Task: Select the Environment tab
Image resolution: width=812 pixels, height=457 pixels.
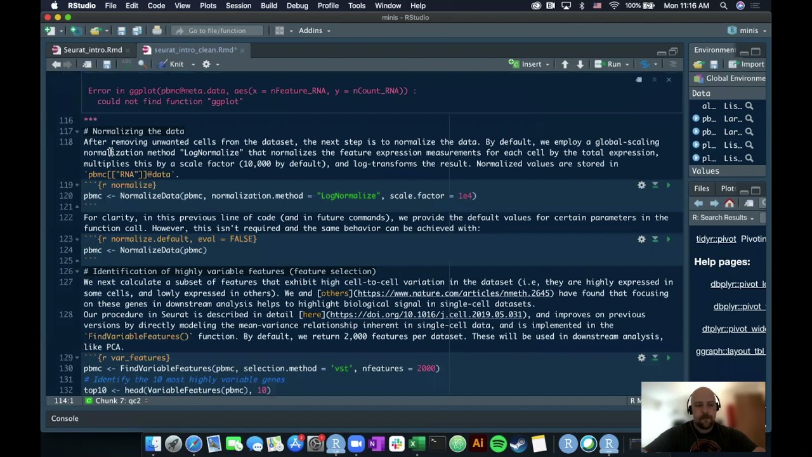Action: coord(715,50)
